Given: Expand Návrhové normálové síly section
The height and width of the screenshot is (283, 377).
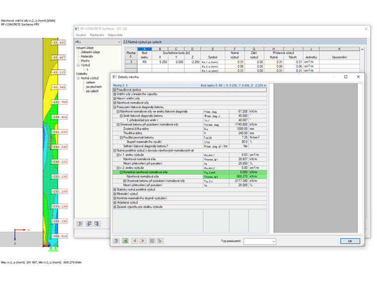Looking at the screenshot, I should click(x=115, y=103).
